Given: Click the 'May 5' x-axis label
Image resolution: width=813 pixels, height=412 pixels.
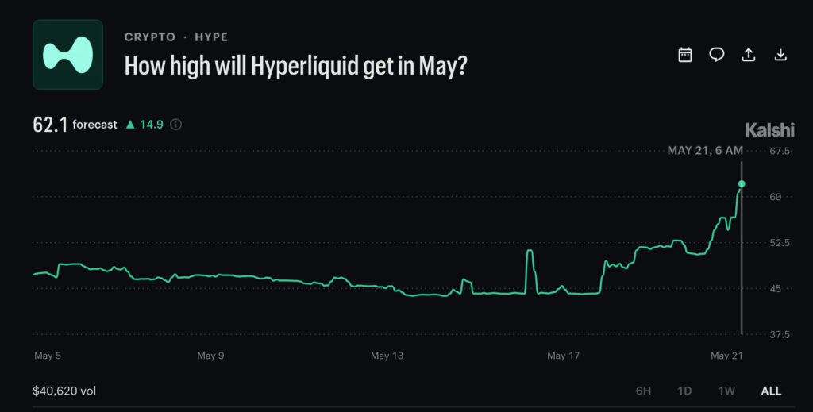Looking at the screenshot, I should coord(47,356).
